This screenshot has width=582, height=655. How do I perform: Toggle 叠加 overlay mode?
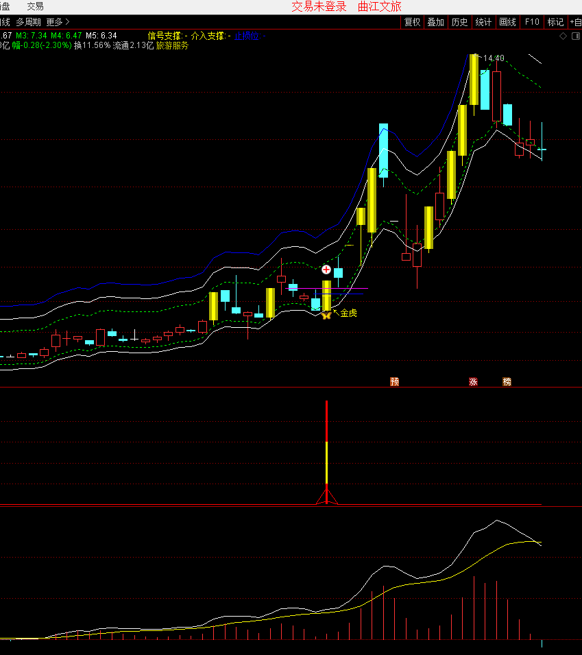coord(435,22)
